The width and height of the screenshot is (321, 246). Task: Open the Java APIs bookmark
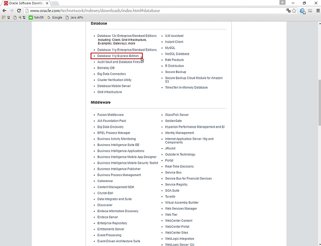click(x=74, y=18)
